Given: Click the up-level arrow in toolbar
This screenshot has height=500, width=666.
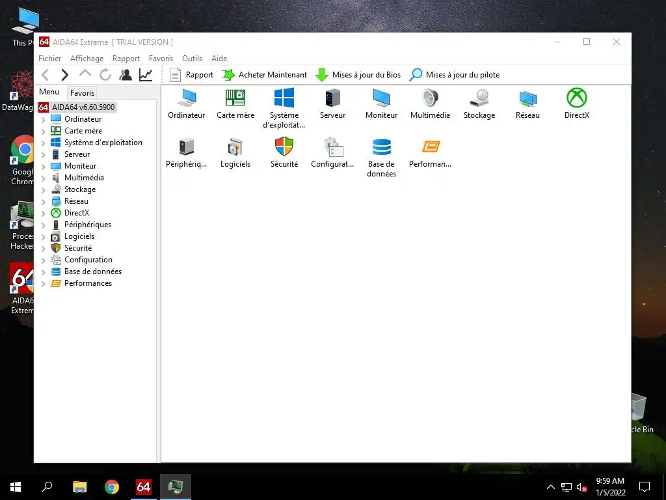Looking at the screenshot, I should point(85,74).
